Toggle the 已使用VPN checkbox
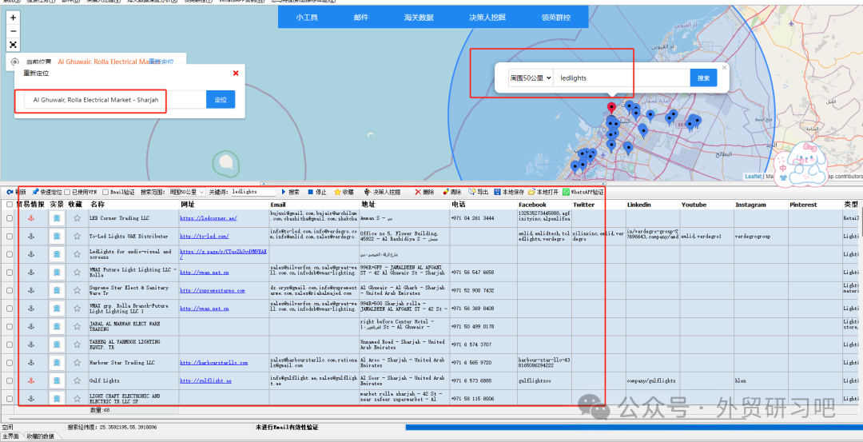Screen dimensions: 863x442 coord(67,192)
